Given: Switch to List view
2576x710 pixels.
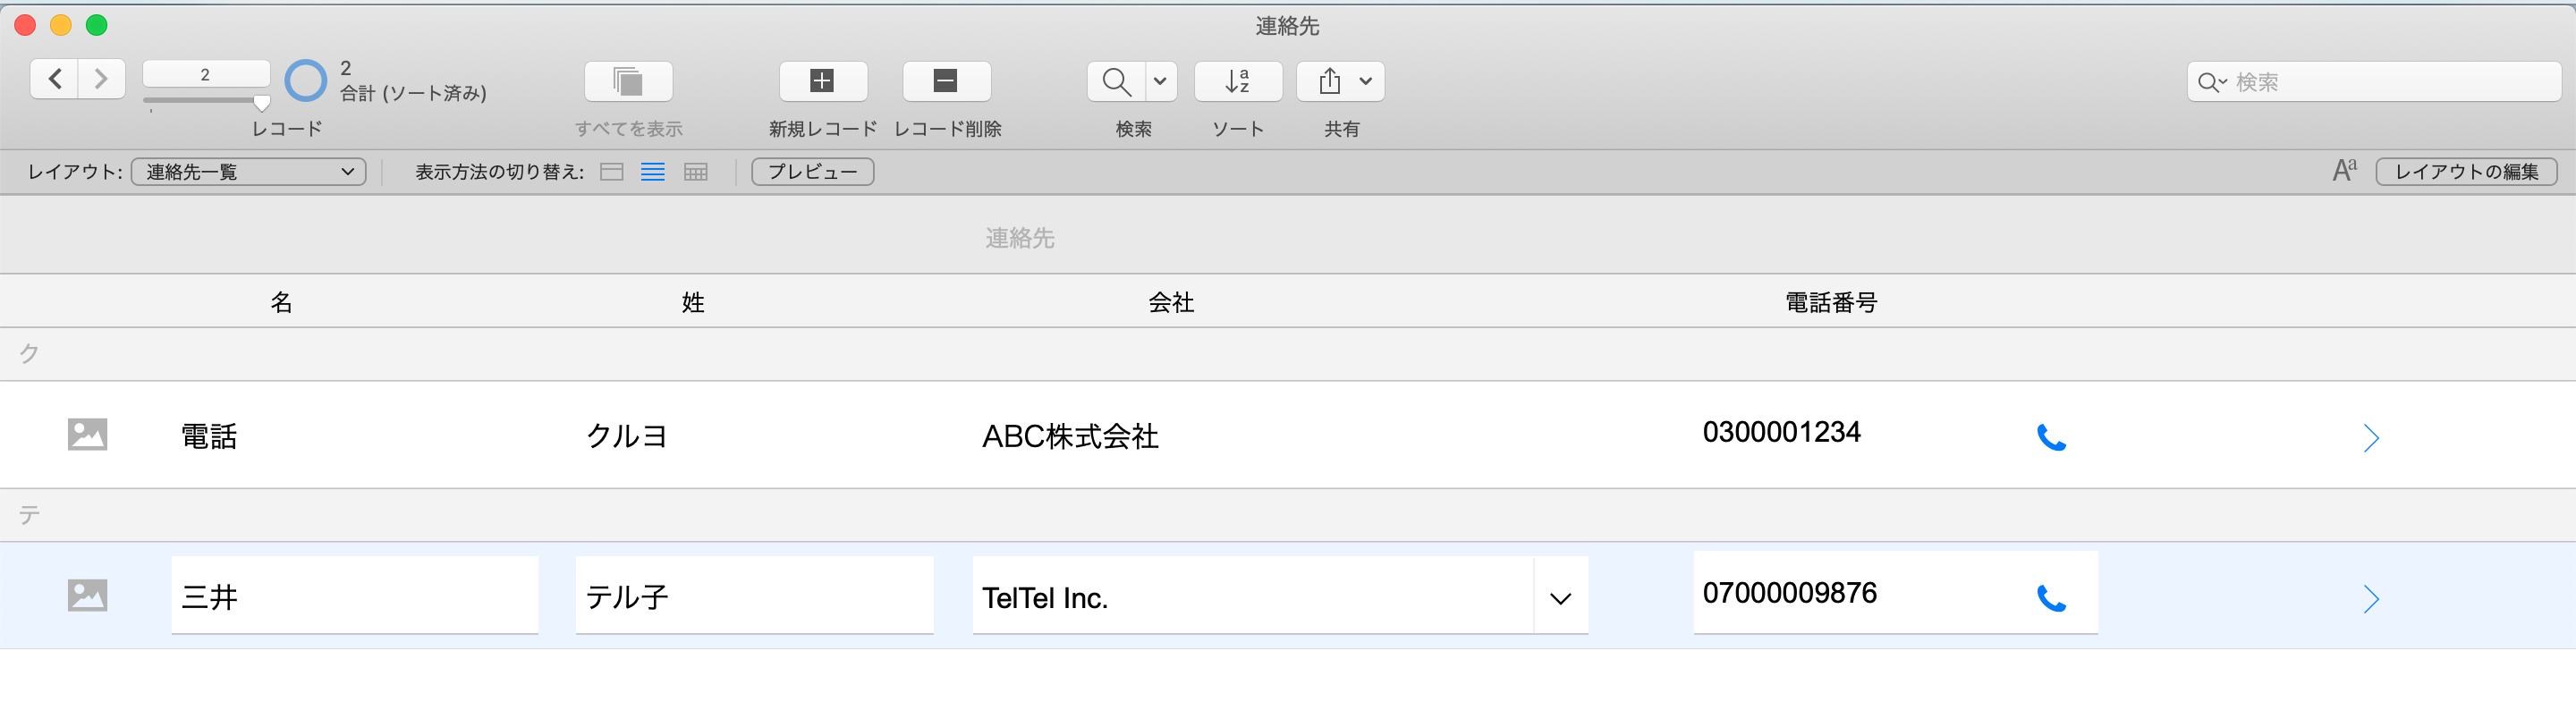Looking at the screenshot, I should (653, 172).
